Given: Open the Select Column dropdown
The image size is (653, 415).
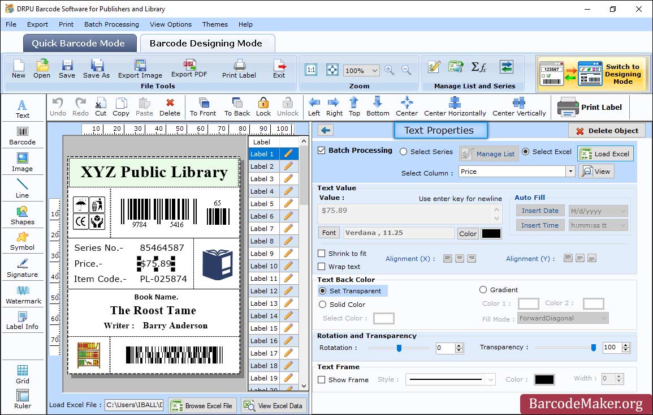Looking at the screenshot, I should pos(570,172).
